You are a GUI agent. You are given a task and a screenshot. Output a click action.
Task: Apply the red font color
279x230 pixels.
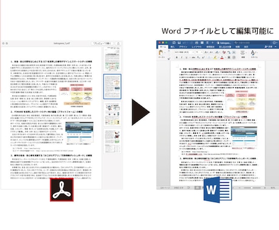222,57
